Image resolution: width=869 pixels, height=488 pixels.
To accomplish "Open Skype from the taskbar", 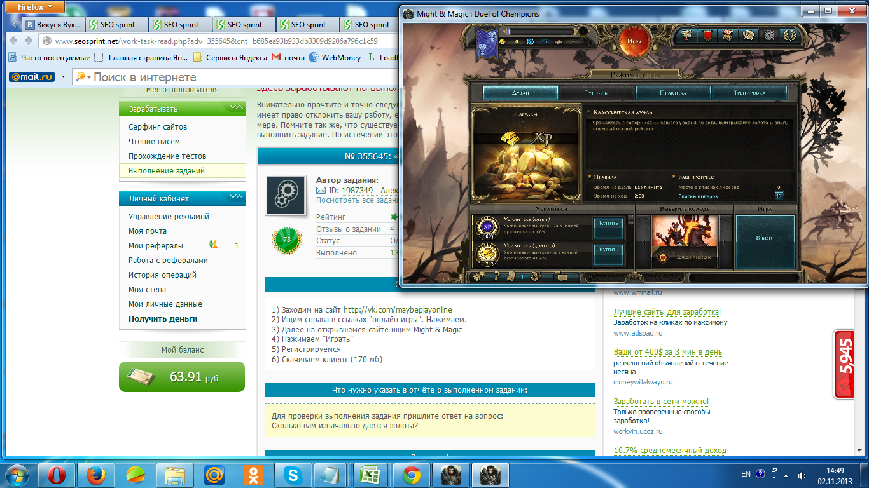I will pos(293,475).
